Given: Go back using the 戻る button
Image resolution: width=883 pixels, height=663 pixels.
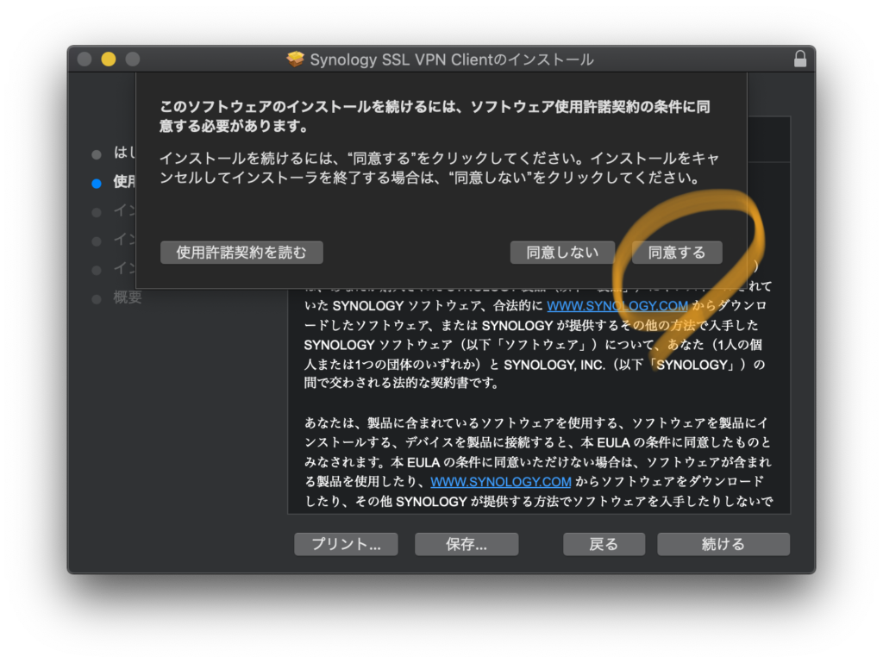Looking at the screenshot, I should (x=604, y=544).
